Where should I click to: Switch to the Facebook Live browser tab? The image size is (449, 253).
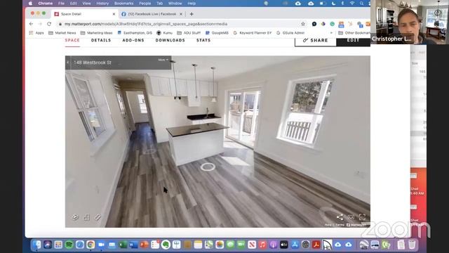[x=152, y=14]
